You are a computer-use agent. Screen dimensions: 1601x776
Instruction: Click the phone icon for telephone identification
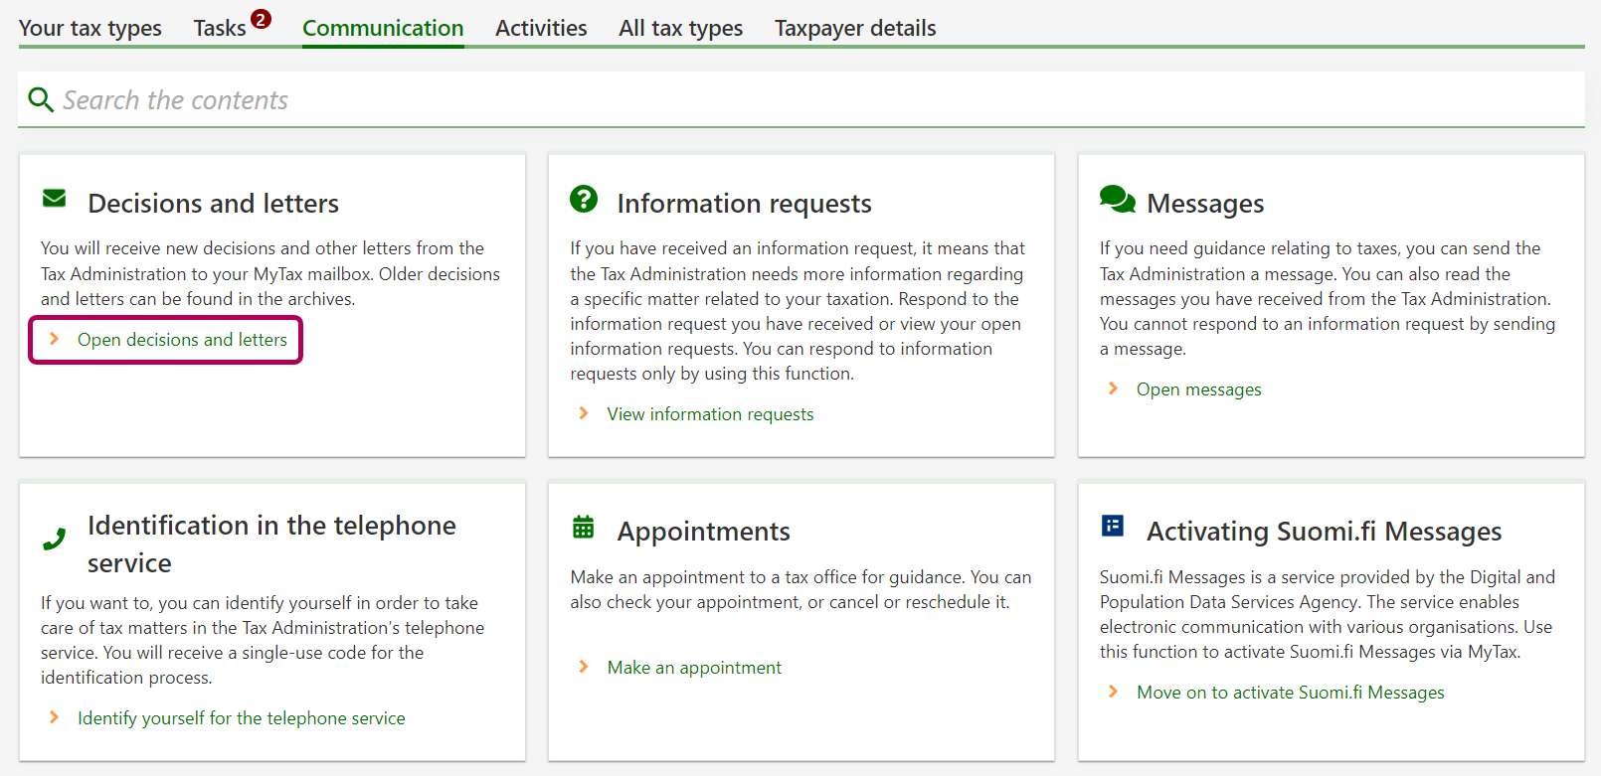pos(55,540)
